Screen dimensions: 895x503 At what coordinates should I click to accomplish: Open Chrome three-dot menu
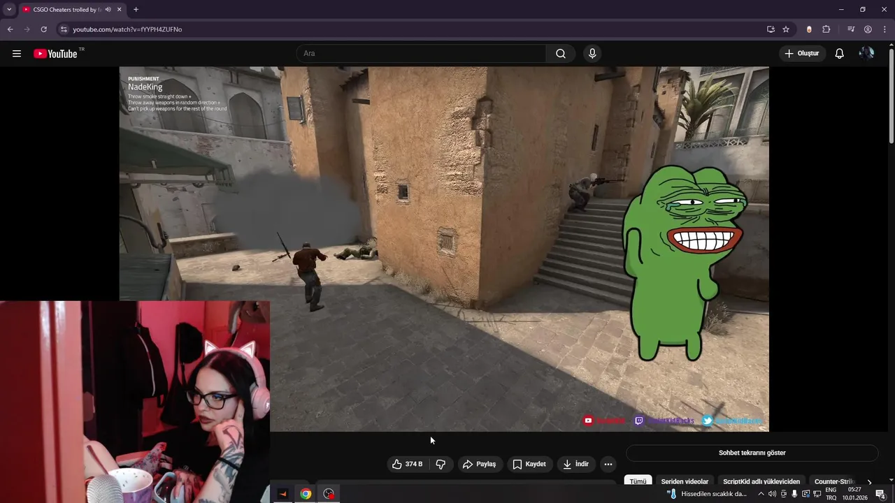click(885, 29)
